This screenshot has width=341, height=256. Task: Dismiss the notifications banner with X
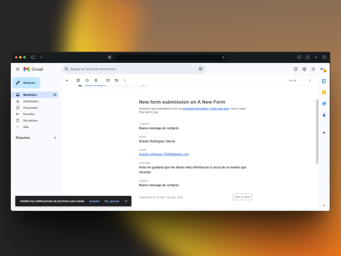126,201
